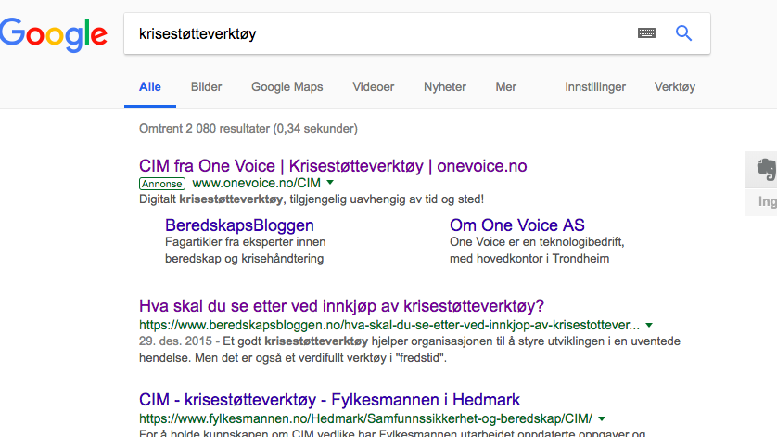Open CIM - krisestøtteverktøy Fylkesmannen i Hedmark
Image resolution: width=777 pixels, height=437 pixels.
(x=329, y=400)
